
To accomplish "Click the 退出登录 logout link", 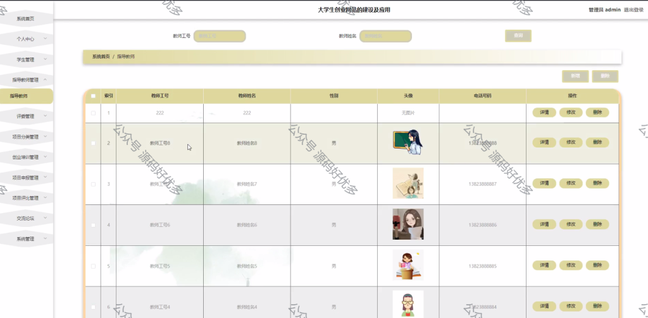I will [x=633, y=10].
